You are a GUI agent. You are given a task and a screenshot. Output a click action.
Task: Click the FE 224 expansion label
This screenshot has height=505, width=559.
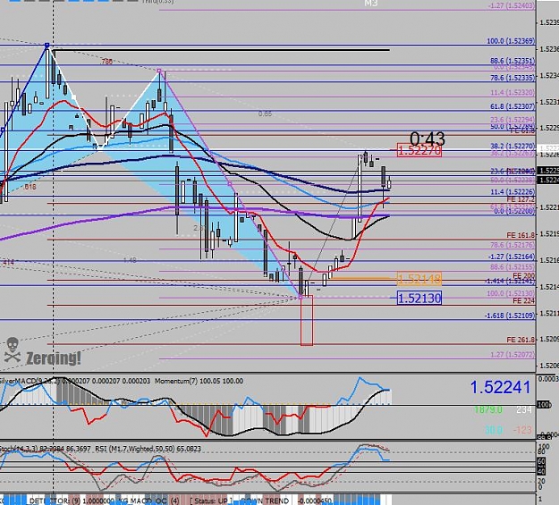coord(524,301)
